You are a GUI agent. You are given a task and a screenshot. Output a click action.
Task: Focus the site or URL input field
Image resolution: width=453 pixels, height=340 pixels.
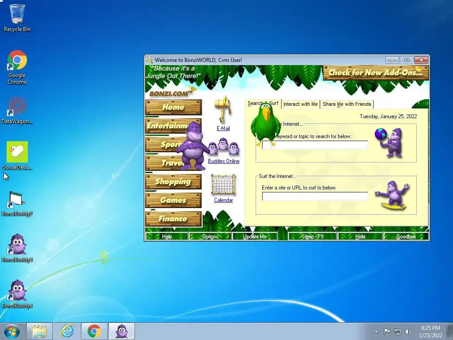(x=315, y=196)
